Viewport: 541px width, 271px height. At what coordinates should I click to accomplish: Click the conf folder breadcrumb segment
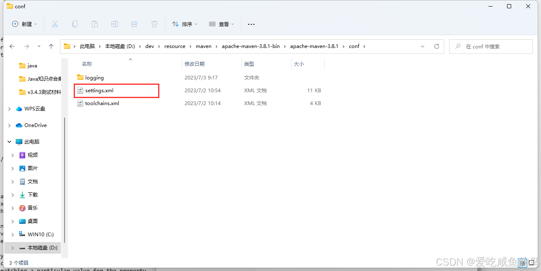pos(354,46)
